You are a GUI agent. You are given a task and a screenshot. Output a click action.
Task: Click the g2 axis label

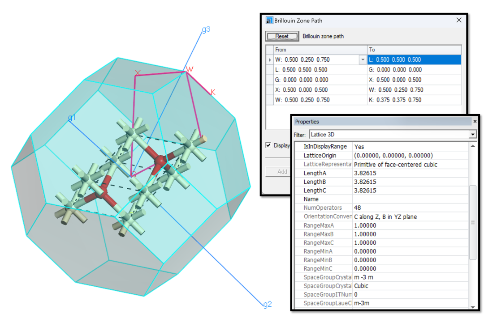(268, 304)
